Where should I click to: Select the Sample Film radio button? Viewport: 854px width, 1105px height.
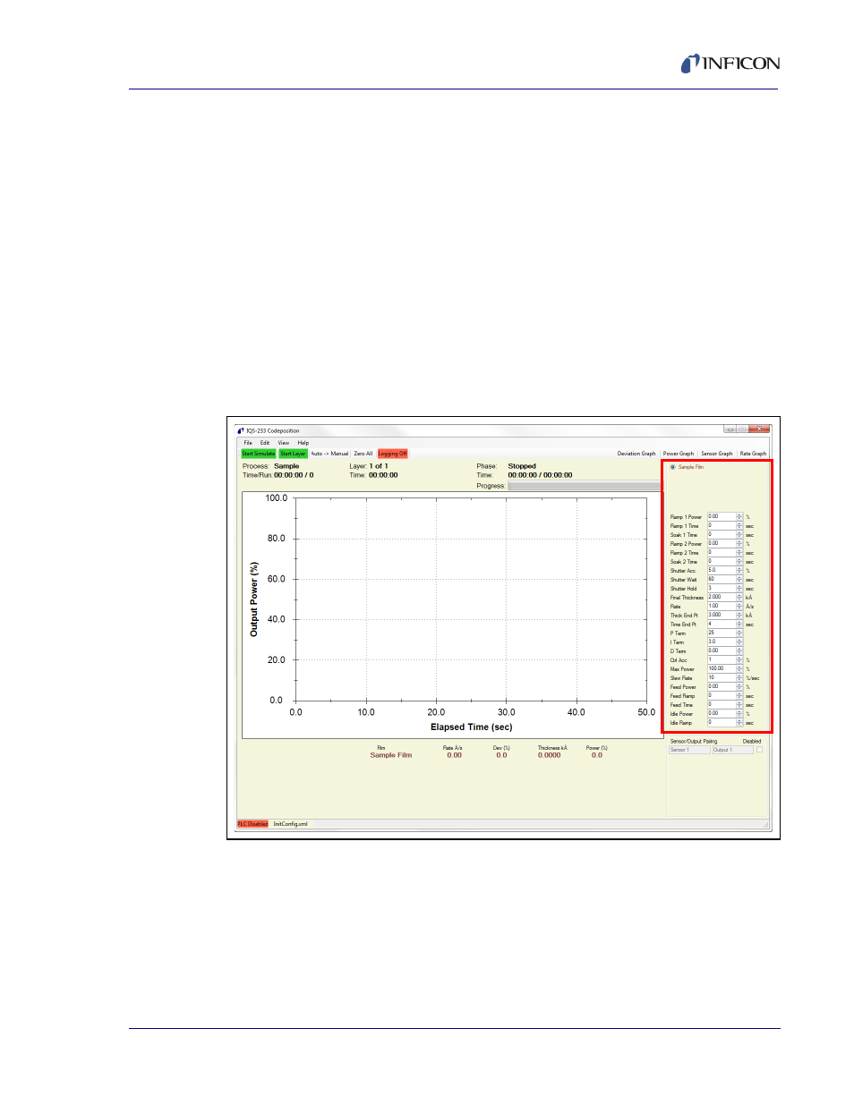pyautogui.click(x=673, y=467)
